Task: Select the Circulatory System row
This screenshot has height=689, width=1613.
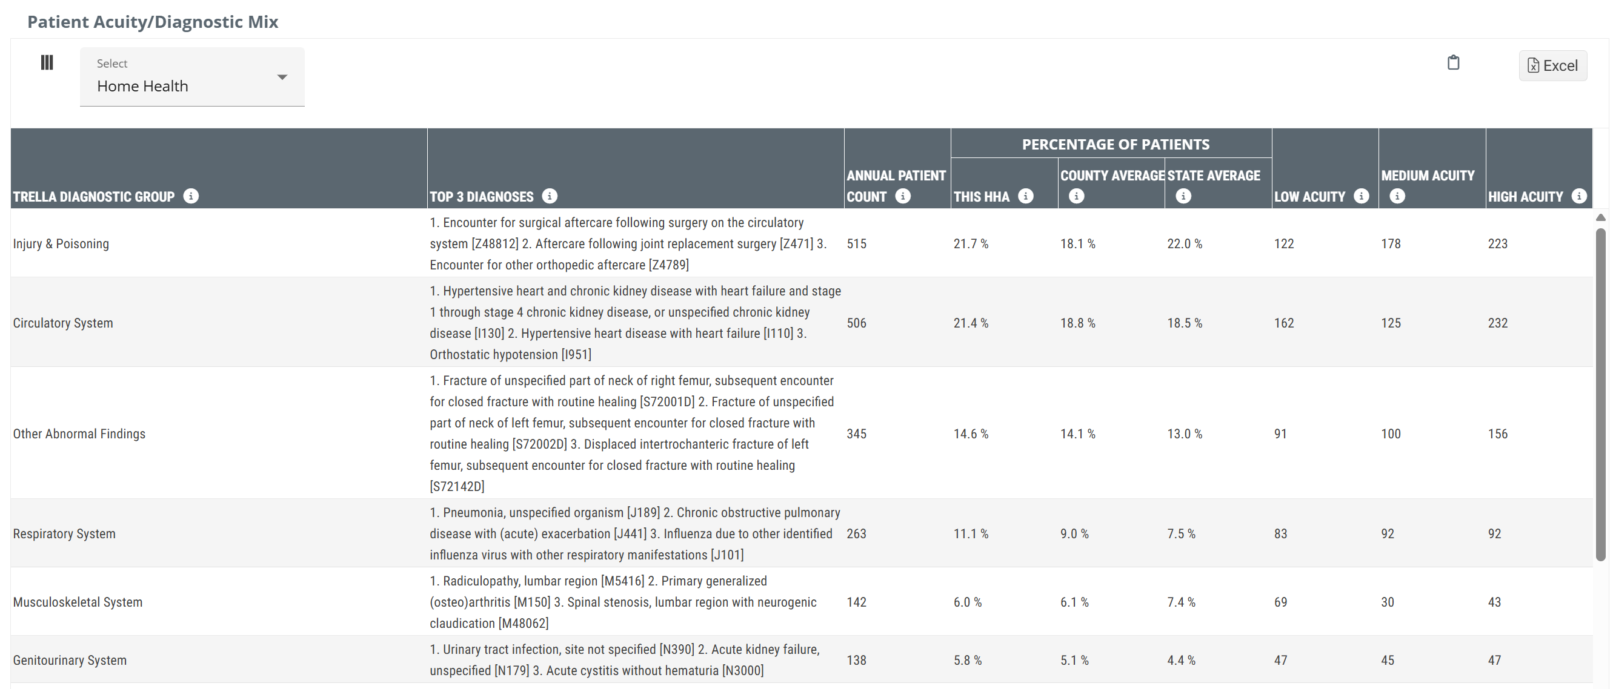Action: (63, 323)
